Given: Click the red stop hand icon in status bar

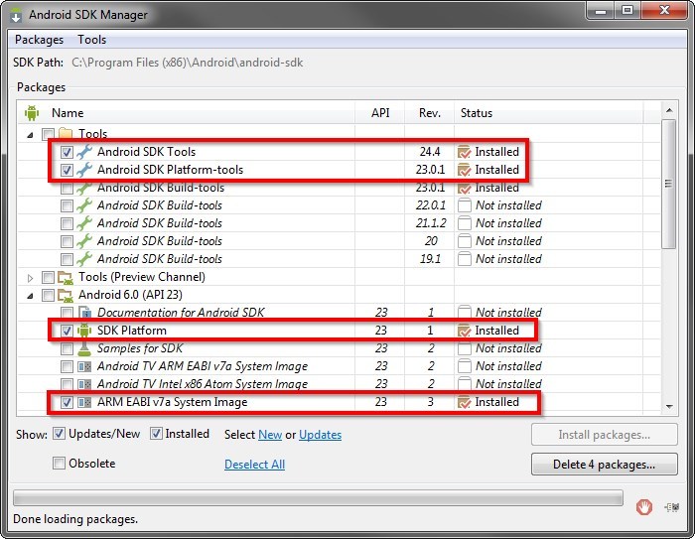Looking at the screenshot, I should point(644,506).
